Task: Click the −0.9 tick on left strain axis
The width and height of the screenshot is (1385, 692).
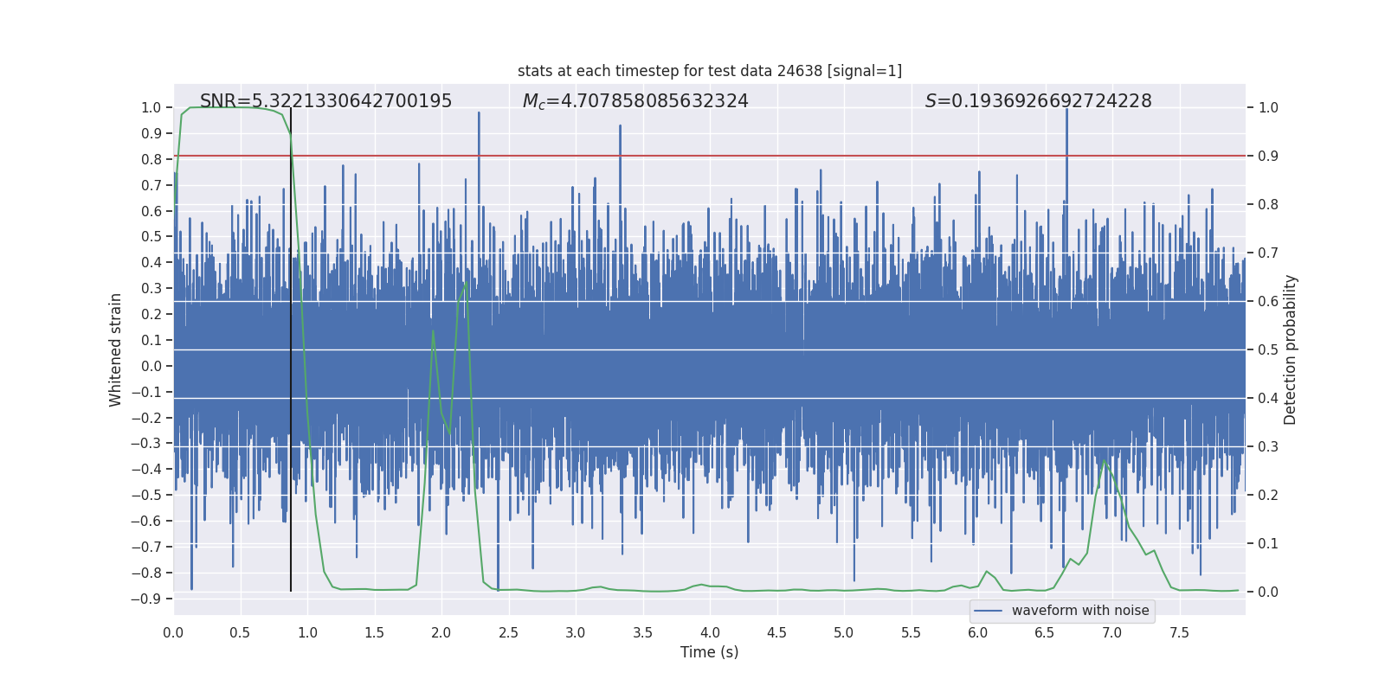Action: pyautogui.click(x=146, y=599)
